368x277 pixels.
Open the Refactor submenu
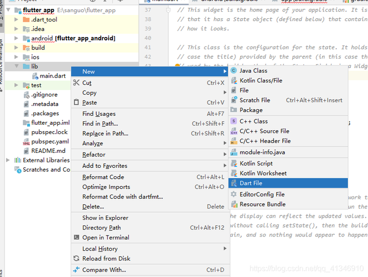[x=150, y=155]
